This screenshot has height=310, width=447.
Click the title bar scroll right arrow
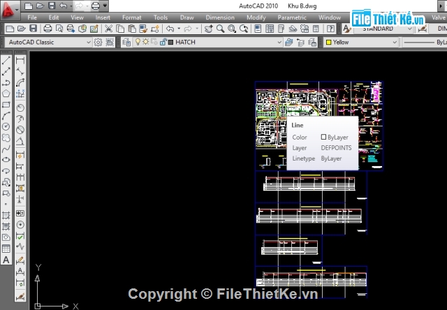coord(441,6)
